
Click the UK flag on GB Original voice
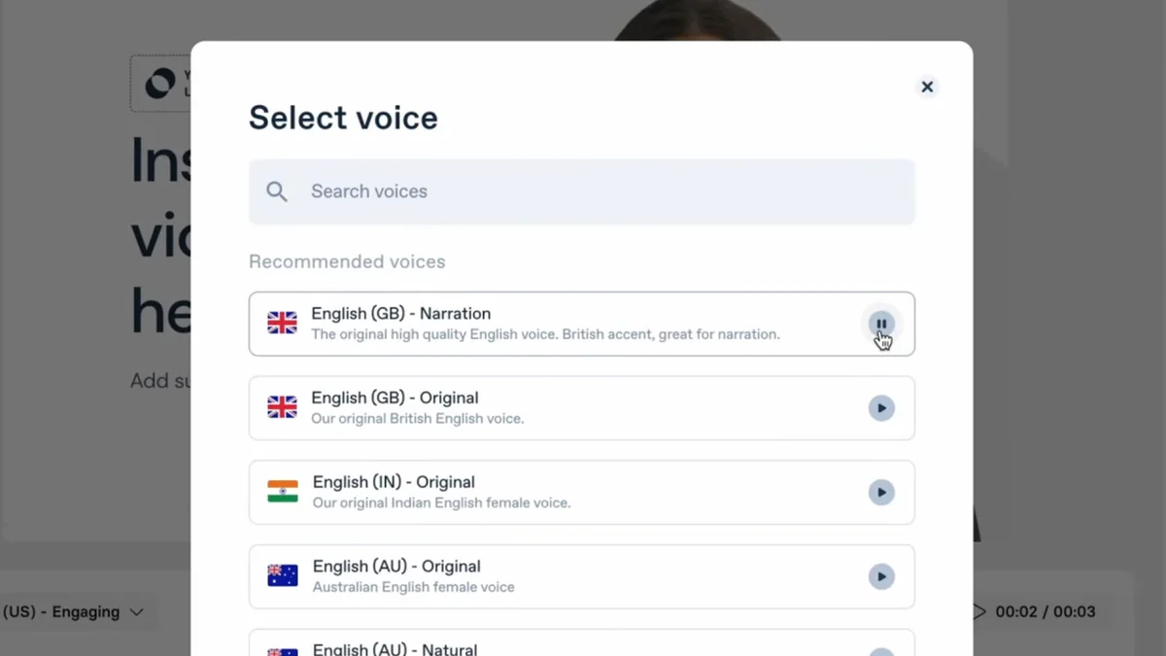click(x=283, y=408)
